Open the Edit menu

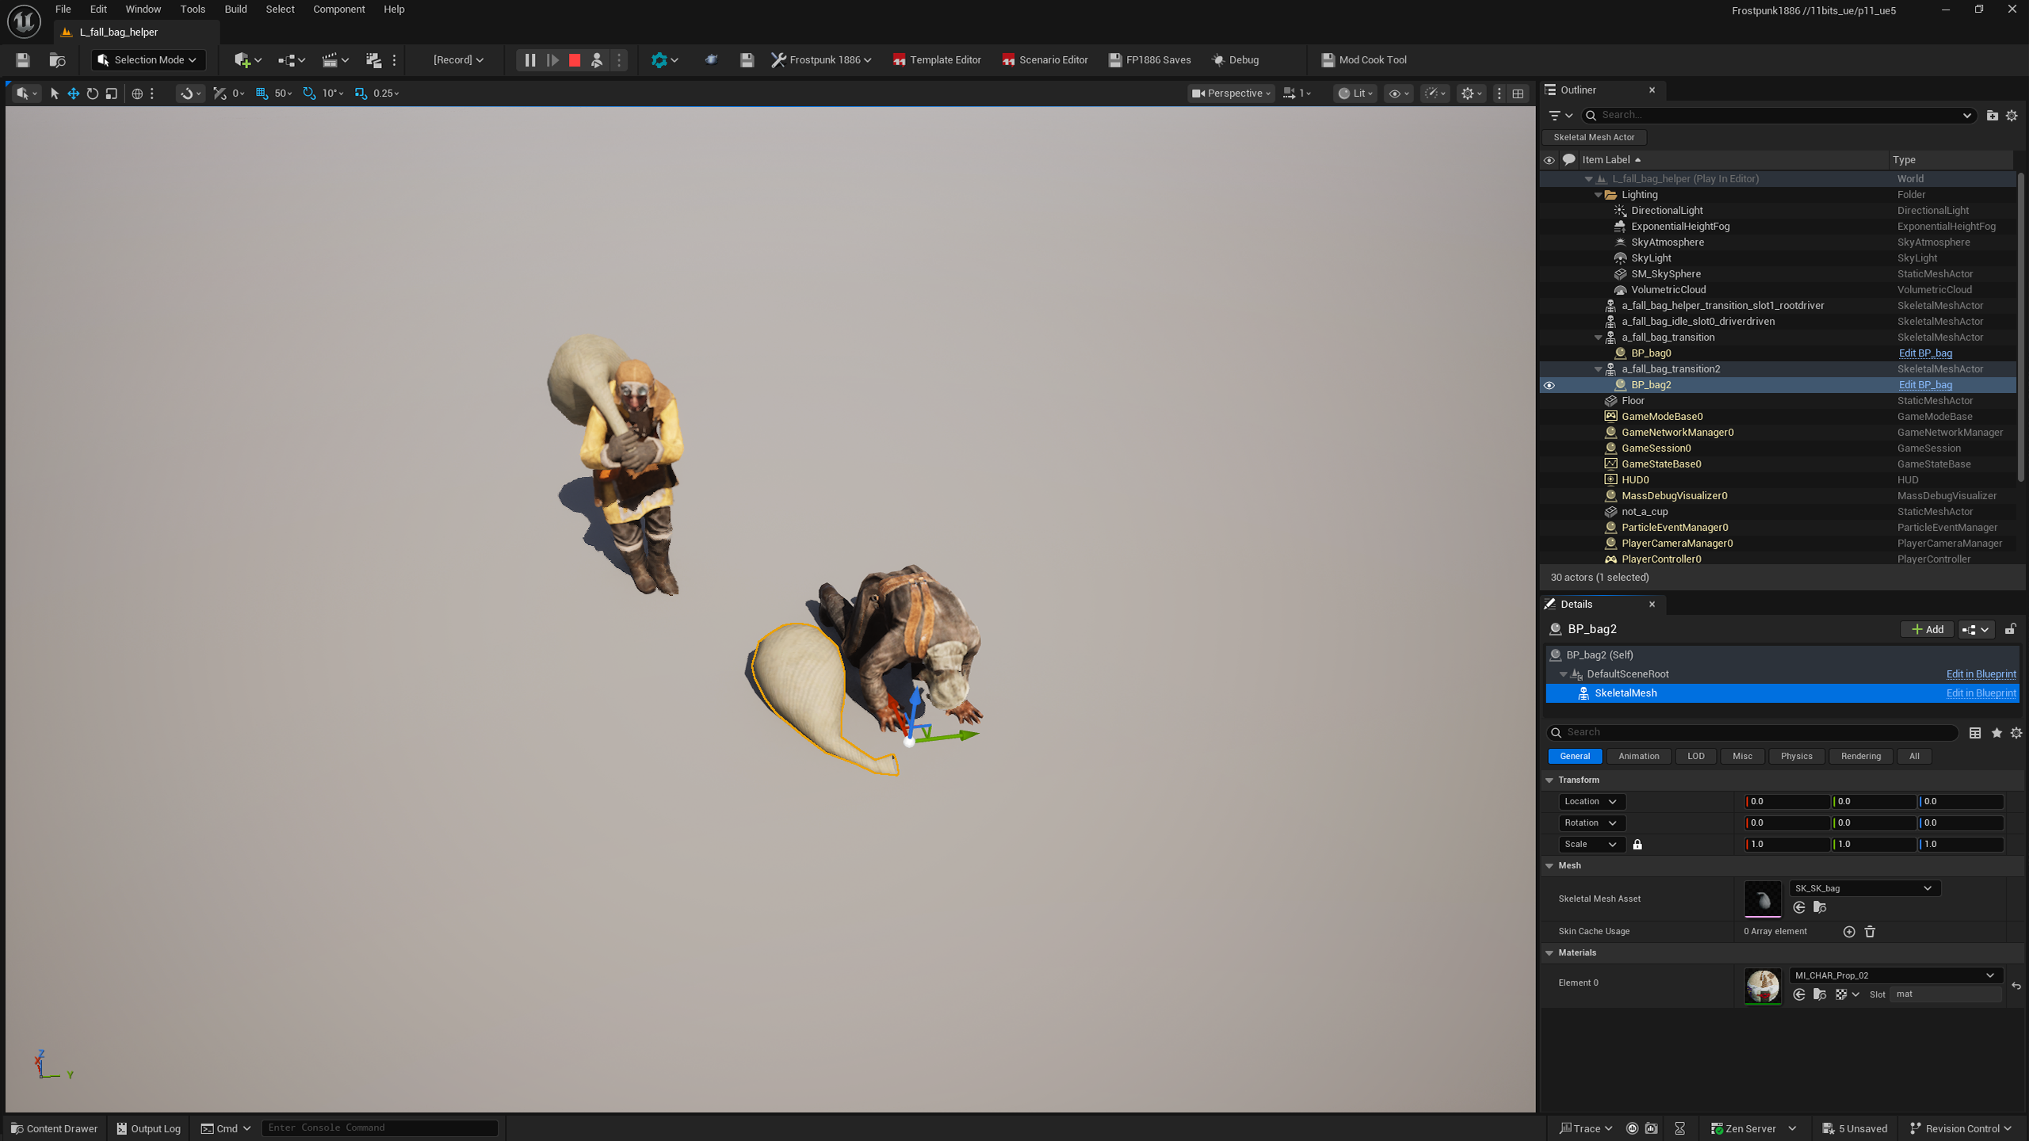98,10
